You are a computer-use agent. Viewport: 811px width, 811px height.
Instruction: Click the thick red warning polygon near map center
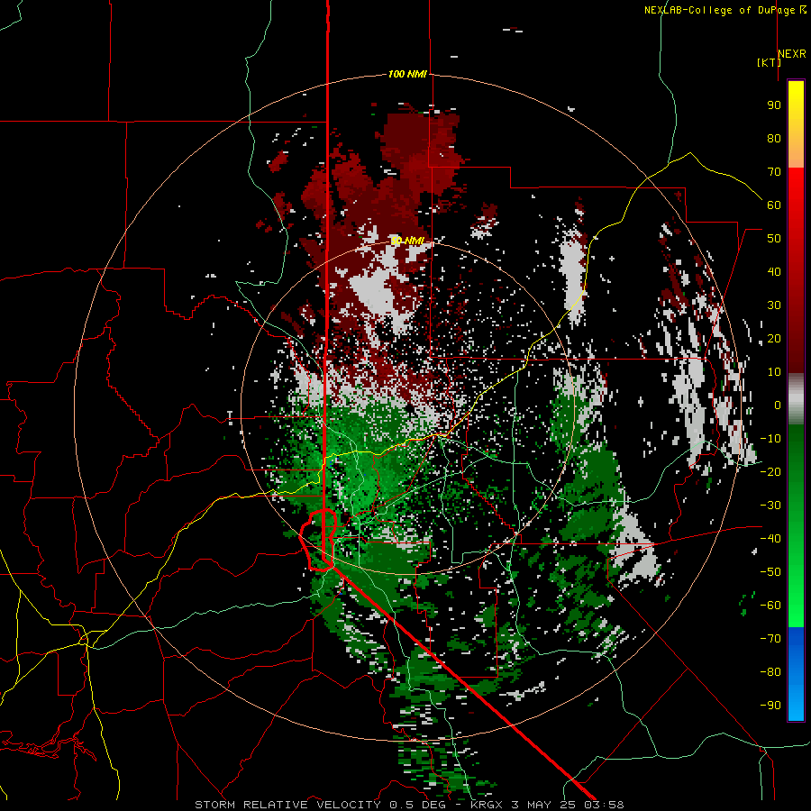click(x=317, y=540)
